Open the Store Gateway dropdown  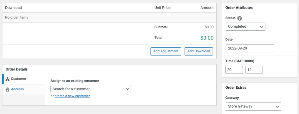[x=253, y=107]
